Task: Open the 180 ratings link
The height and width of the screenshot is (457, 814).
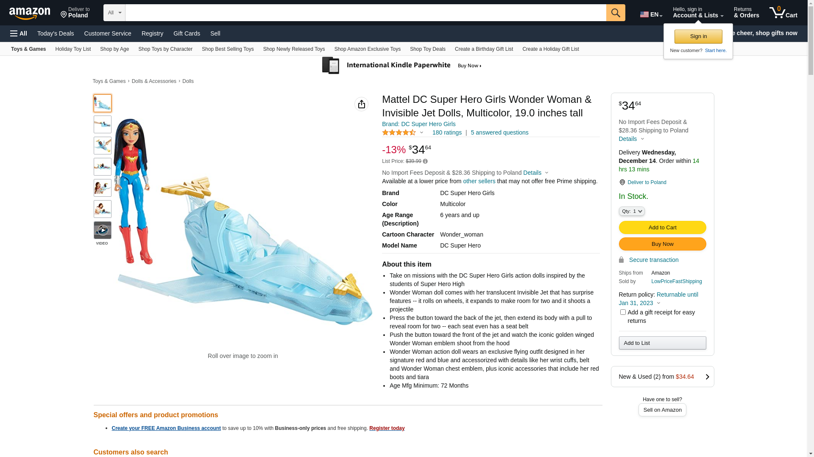Action: [x=447, y=132]
